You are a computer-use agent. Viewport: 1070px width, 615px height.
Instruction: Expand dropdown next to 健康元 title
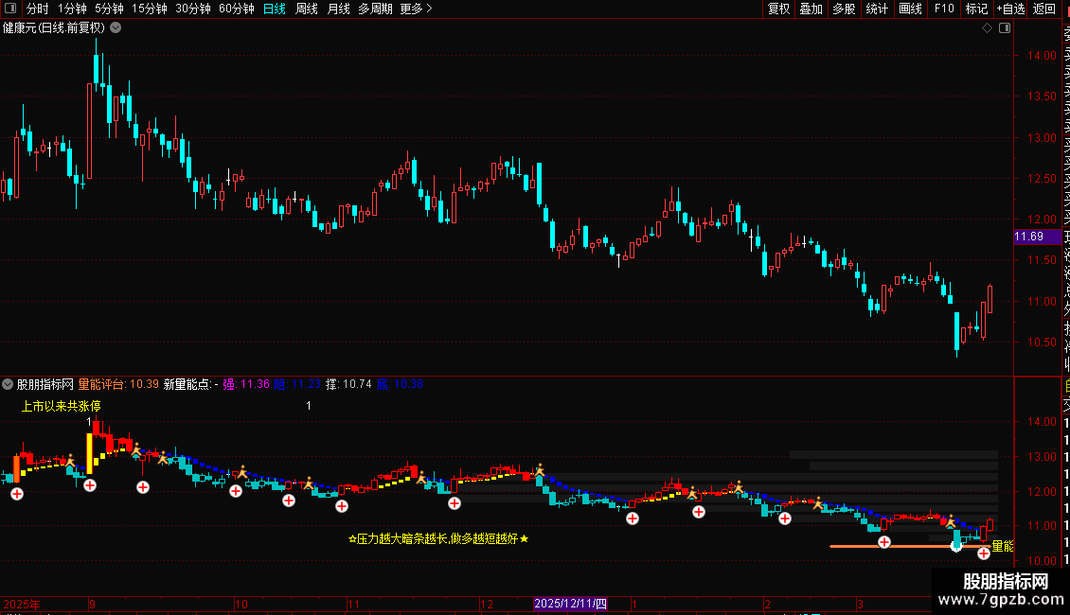coord(116,28)
